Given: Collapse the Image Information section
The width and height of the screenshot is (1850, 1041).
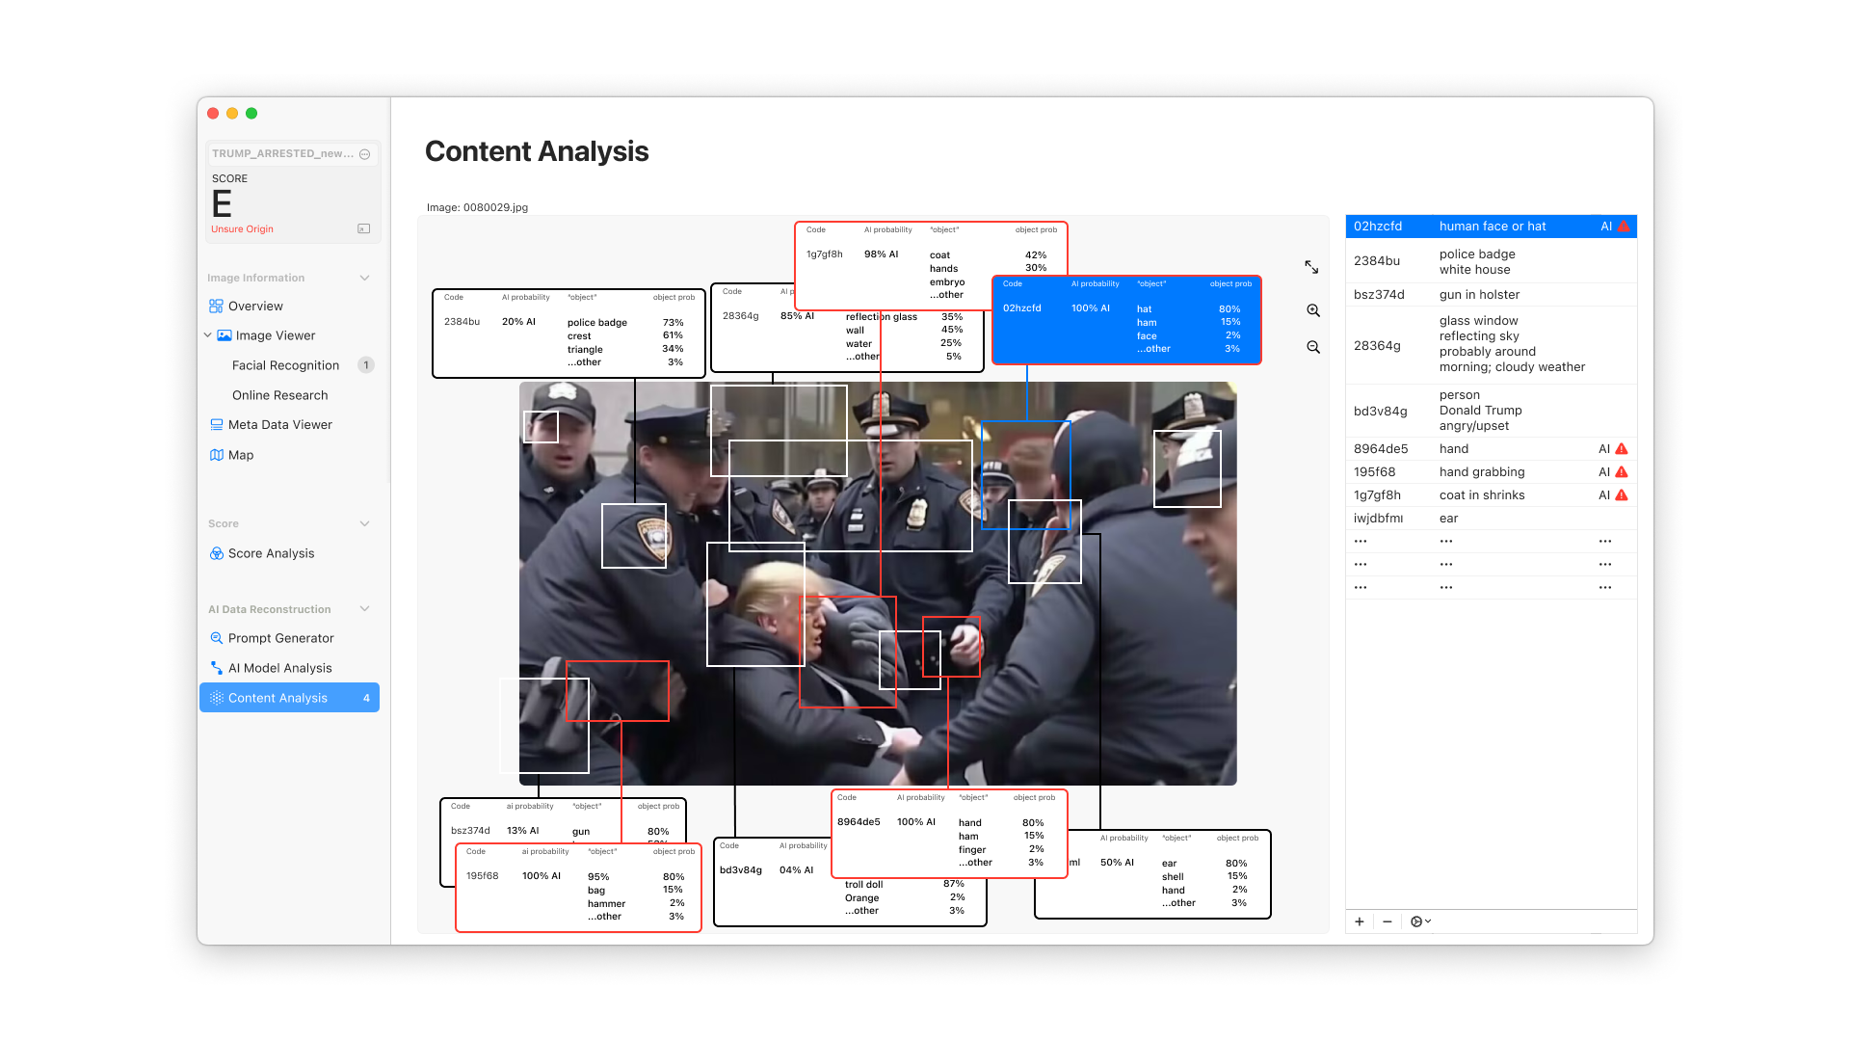Looking at the screenshot, I should [364, 278].
